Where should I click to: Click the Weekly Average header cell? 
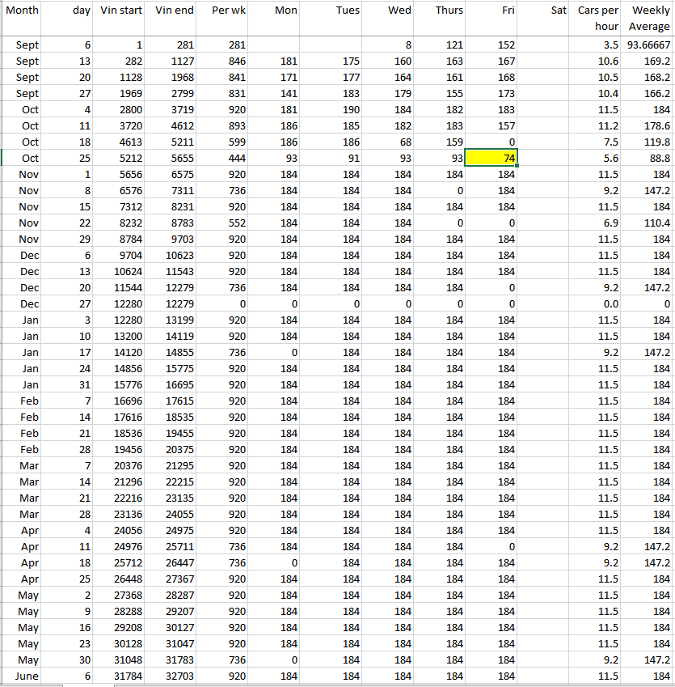coord(649,18)
